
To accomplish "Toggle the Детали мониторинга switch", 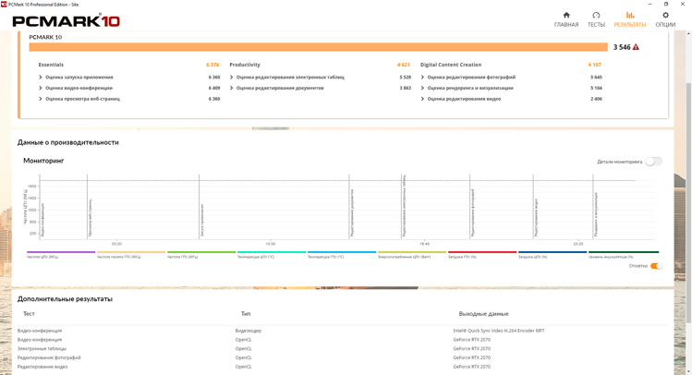I will click(653, 162).
